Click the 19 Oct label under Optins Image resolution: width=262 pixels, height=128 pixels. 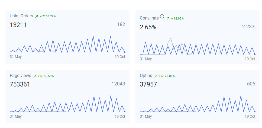pyautogui.click(x=250, y=116)
